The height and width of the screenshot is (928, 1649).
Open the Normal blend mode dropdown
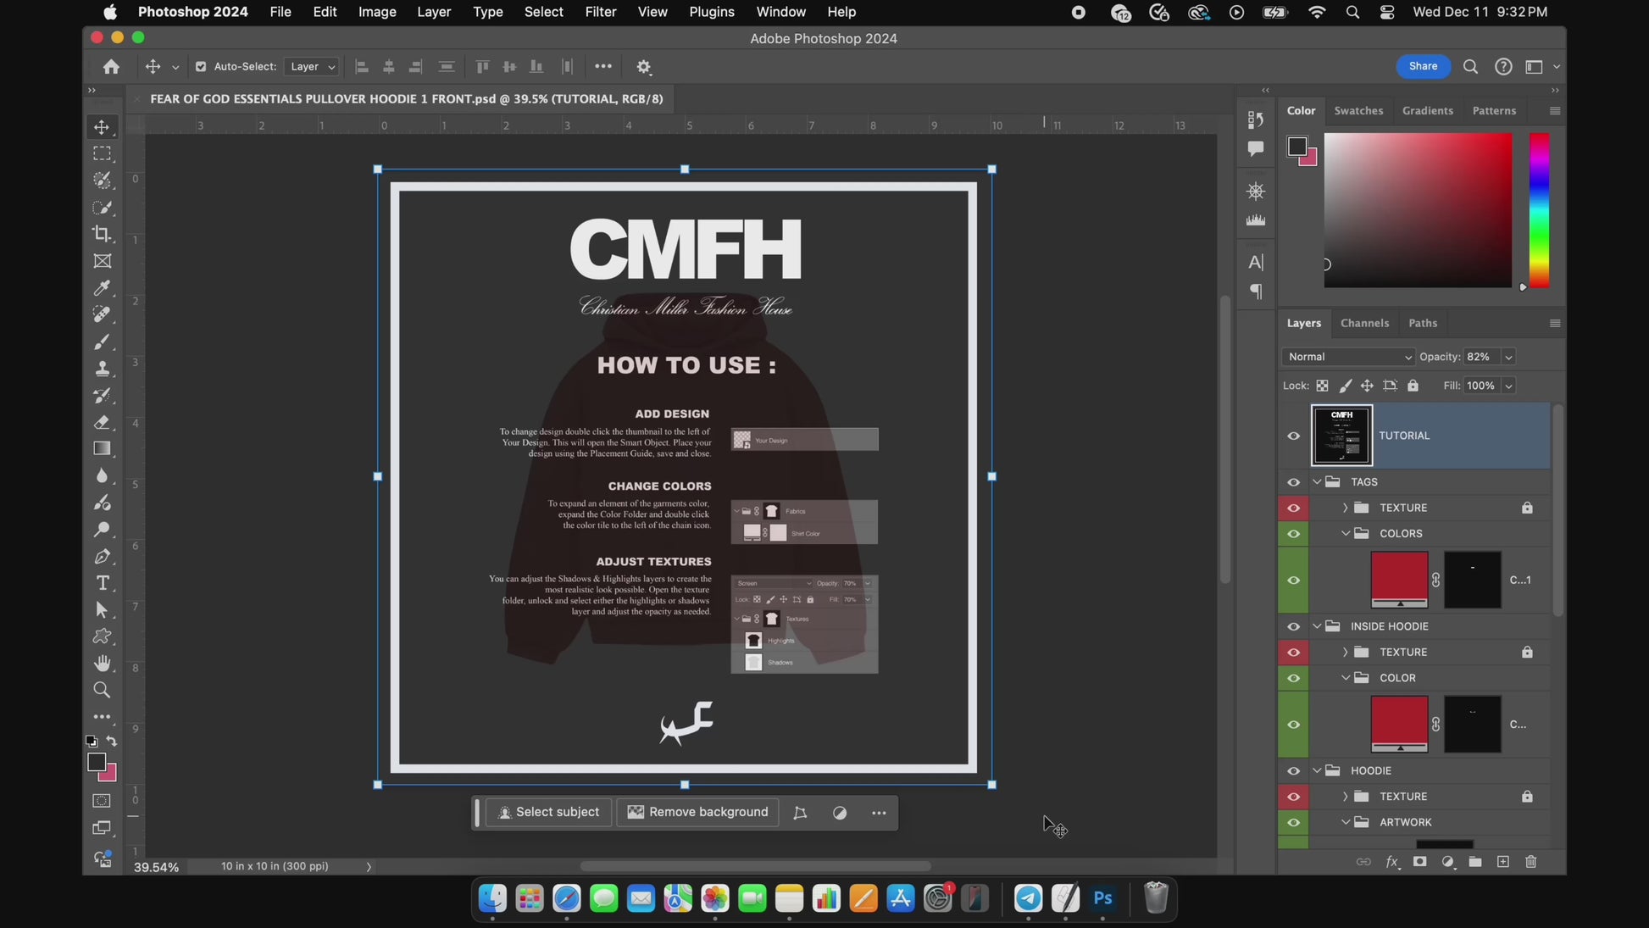tap(1348, 357)
